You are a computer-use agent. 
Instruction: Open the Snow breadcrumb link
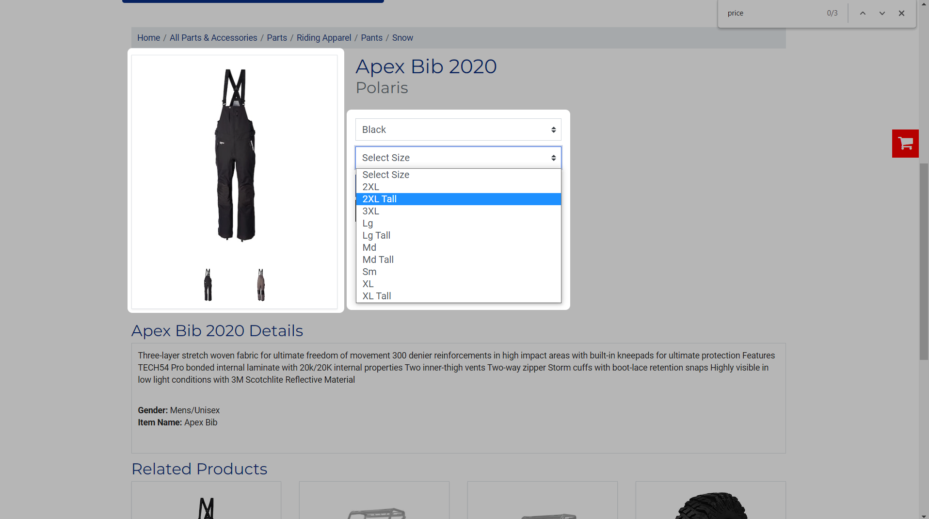(402, 38)
